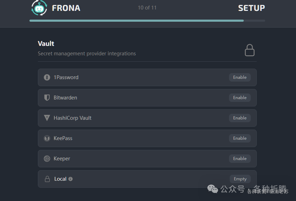Open the Local info tooltip icon
Viewport: 296px width, 201px height.
pyautogui.click(x=70, y=179)
